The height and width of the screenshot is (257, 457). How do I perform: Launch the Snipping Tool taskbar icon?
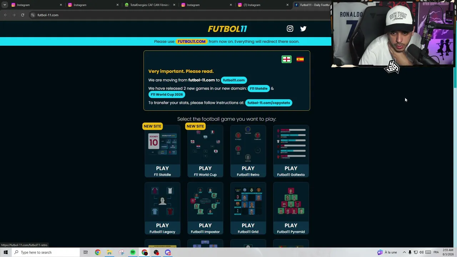pyautogui.click(x=121, y=252)
